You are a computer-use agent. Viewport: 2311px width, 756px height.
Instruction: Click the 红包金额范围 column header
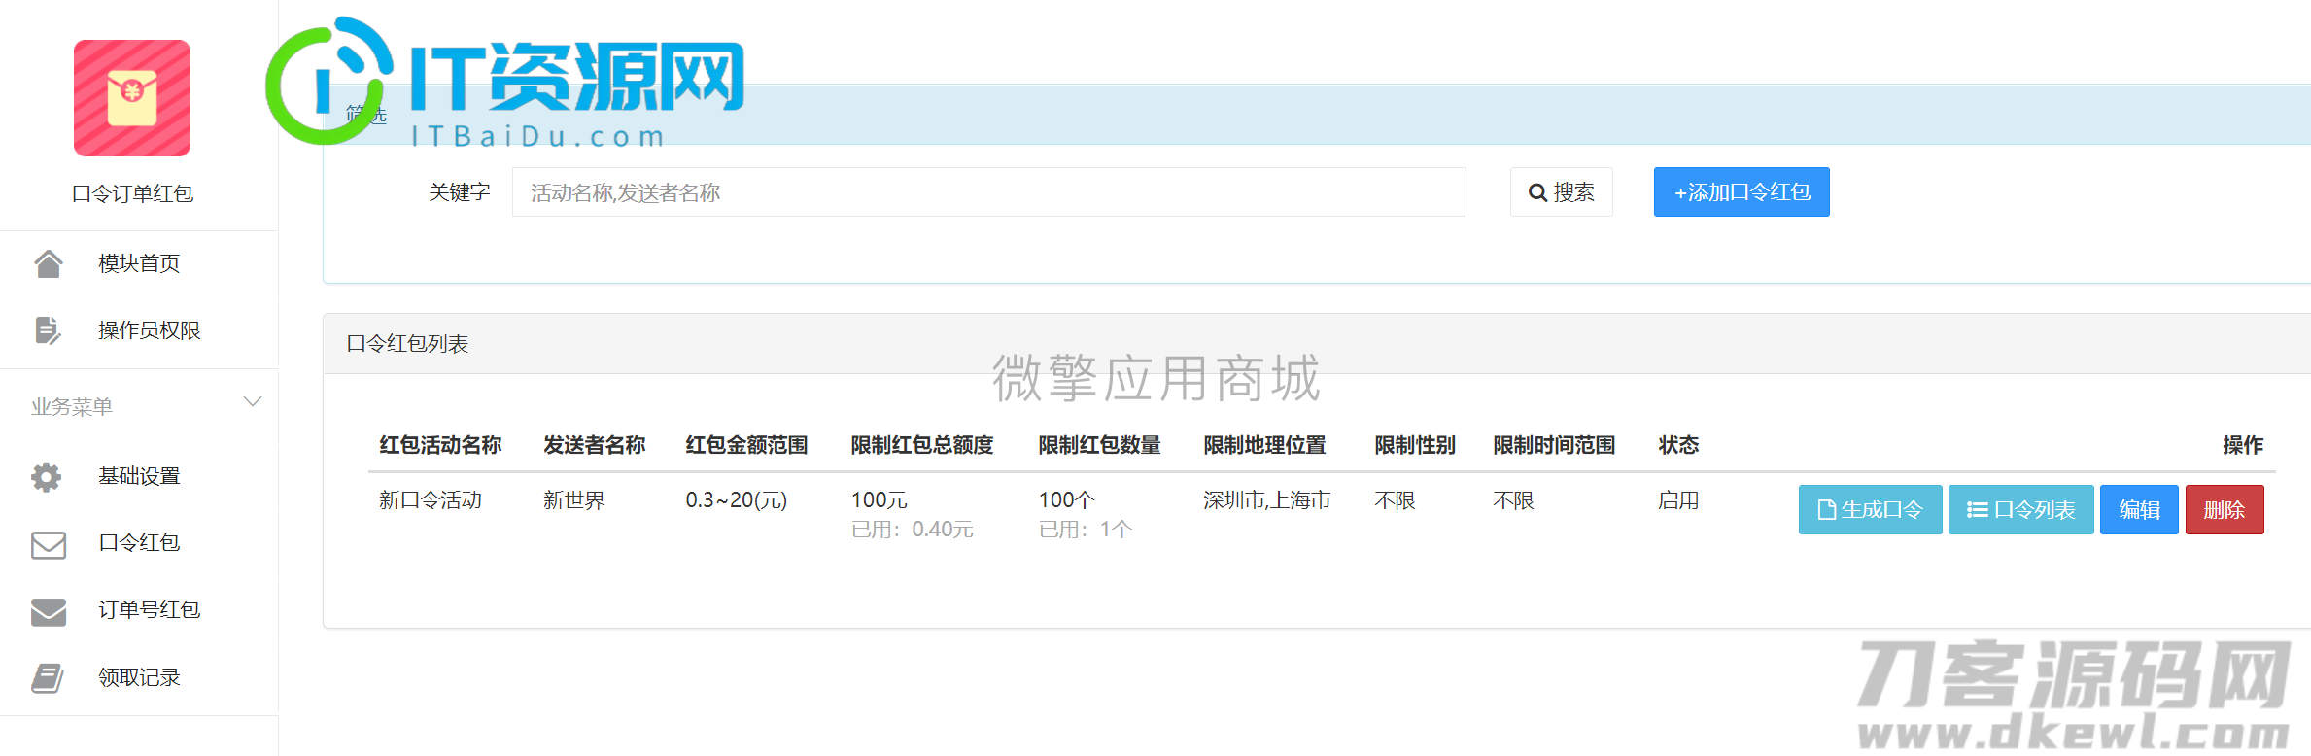coord(746,445)
